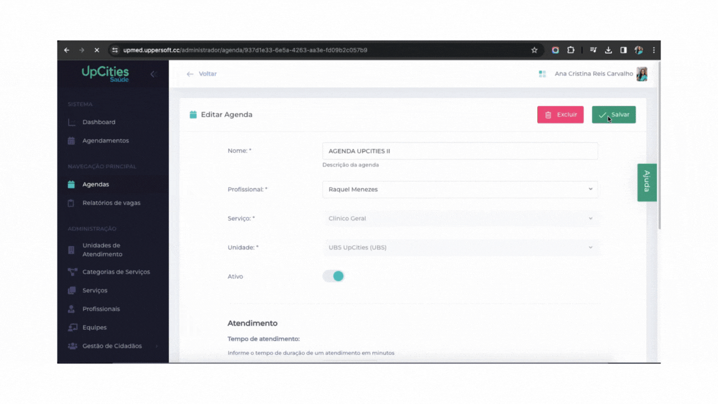This screenshot has height=404, width=718.
Task: Stop page loading with X icon
Action: (x=97, y=50)
